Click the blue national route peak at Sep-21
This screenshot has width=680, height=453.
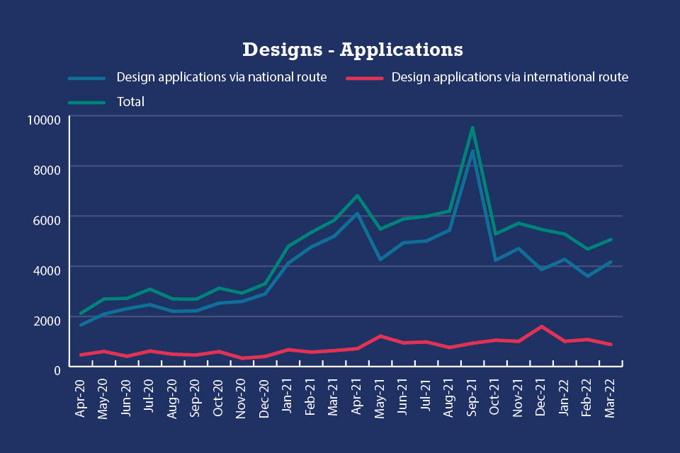[x=472, y=150]
